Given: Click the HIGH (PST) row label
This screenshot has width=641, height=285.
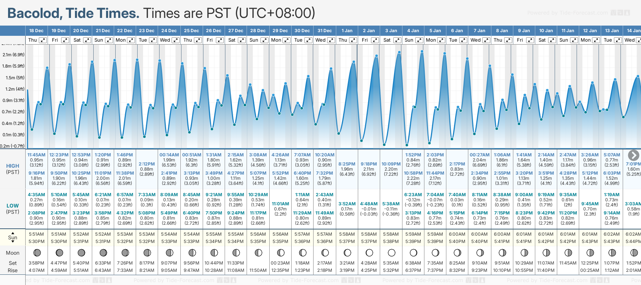Looking at the screenshot, I should coord(13,169).
